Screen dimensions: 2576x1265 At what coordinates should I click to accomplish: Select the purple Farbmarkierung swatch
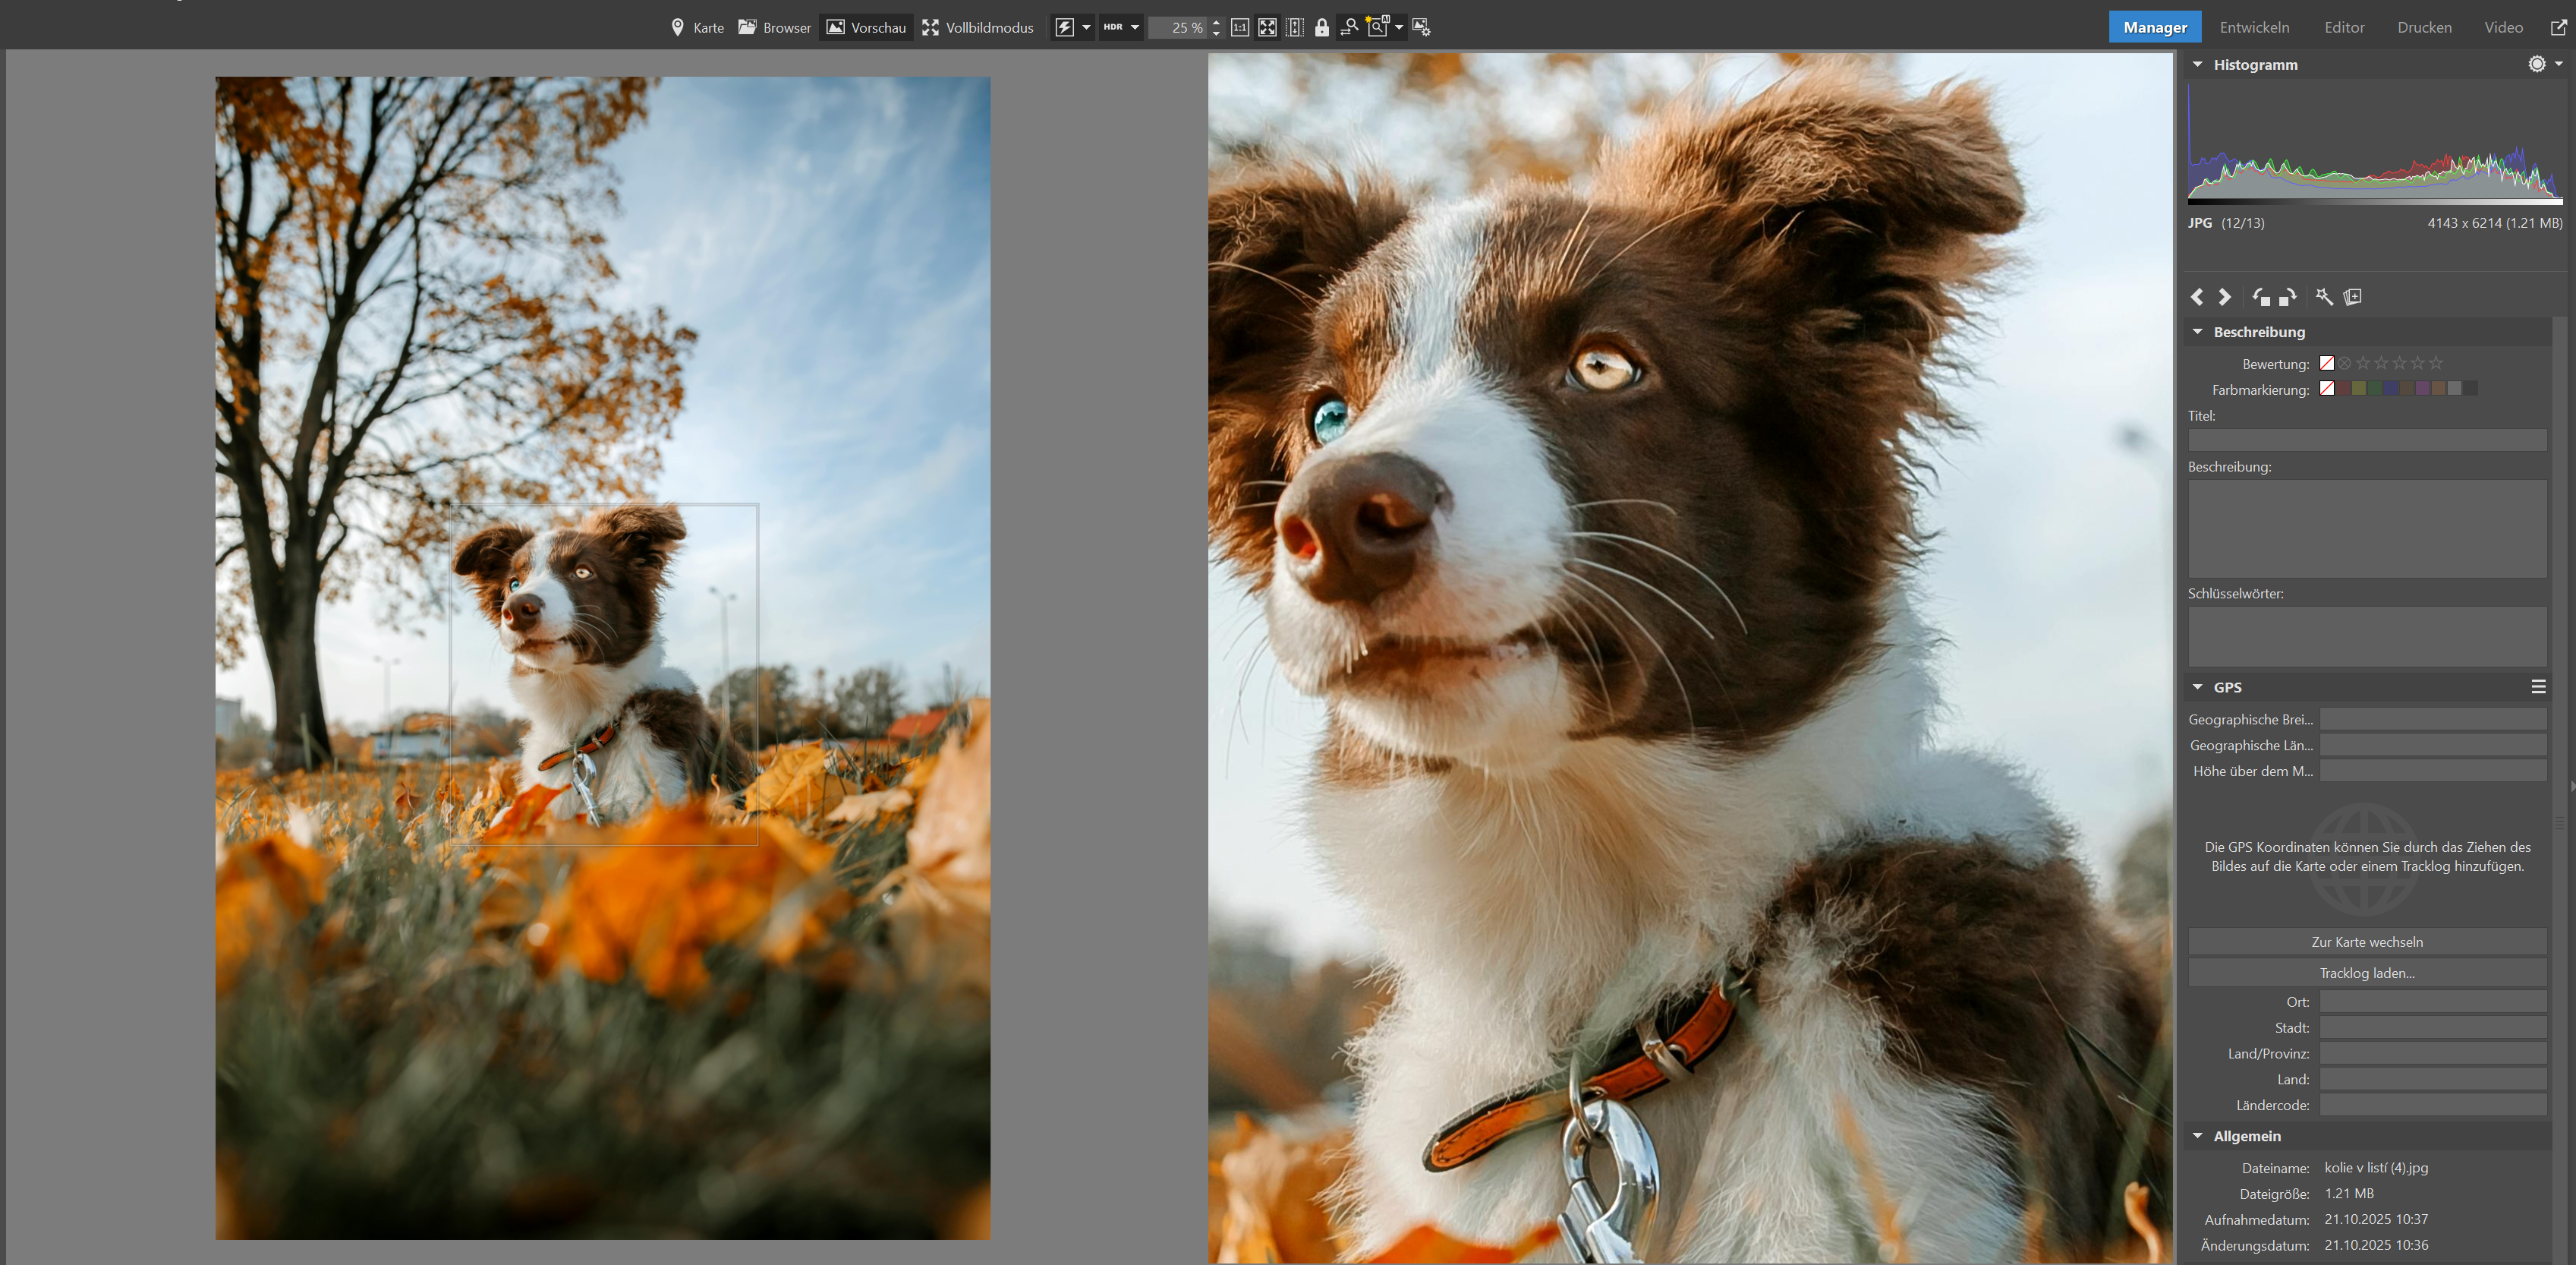click(2422, 390)
